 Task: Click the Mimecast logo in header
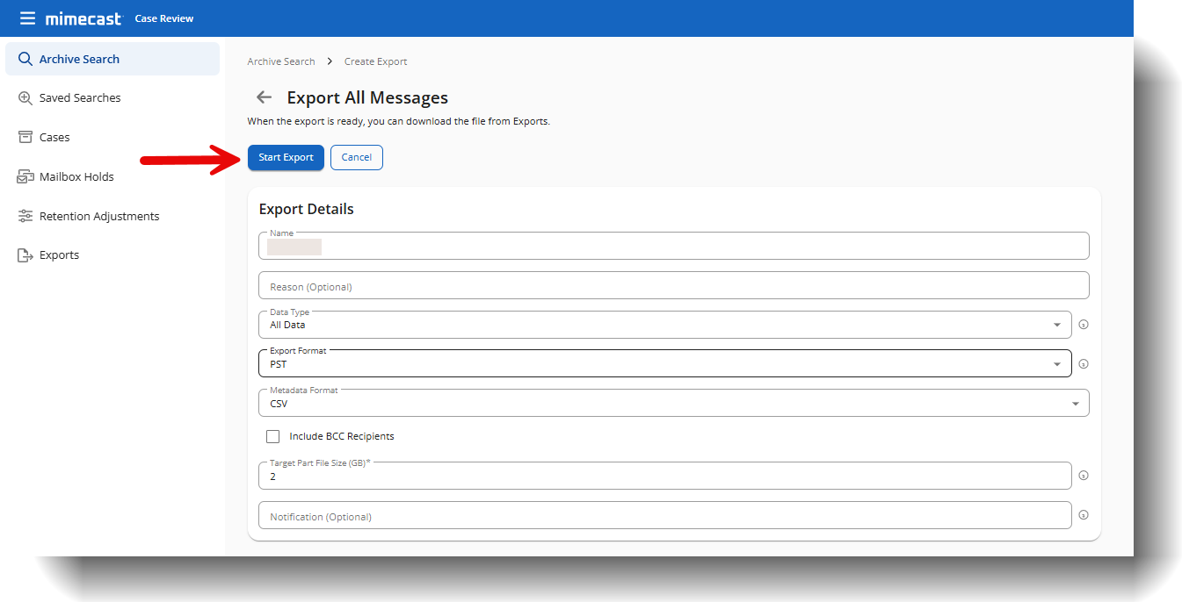tap(83, 18)
